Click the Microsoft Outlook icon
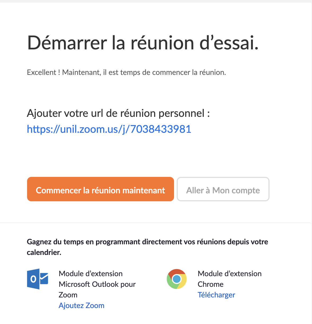Image resolution: width=312 pixels, height=324 pixels. tap(37, 279)
